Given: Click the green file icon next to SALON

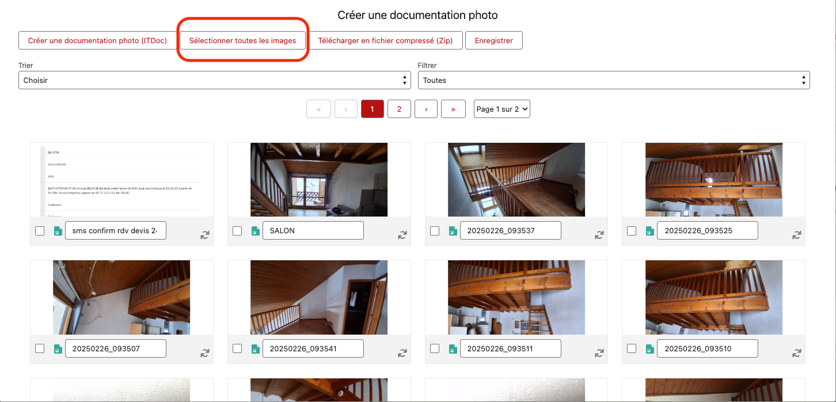Looking at the screenshot, I should (255, 231).
